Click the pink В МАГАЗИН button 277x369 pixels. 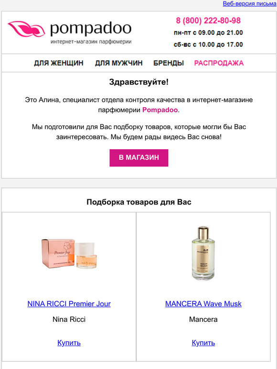(x=139, y=158)
